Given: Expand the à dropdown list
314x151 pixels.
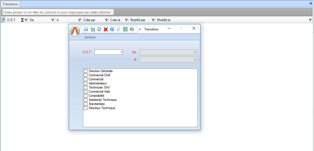Looking at the screenshot, I should pyautogui.click(x=168, y=59).
